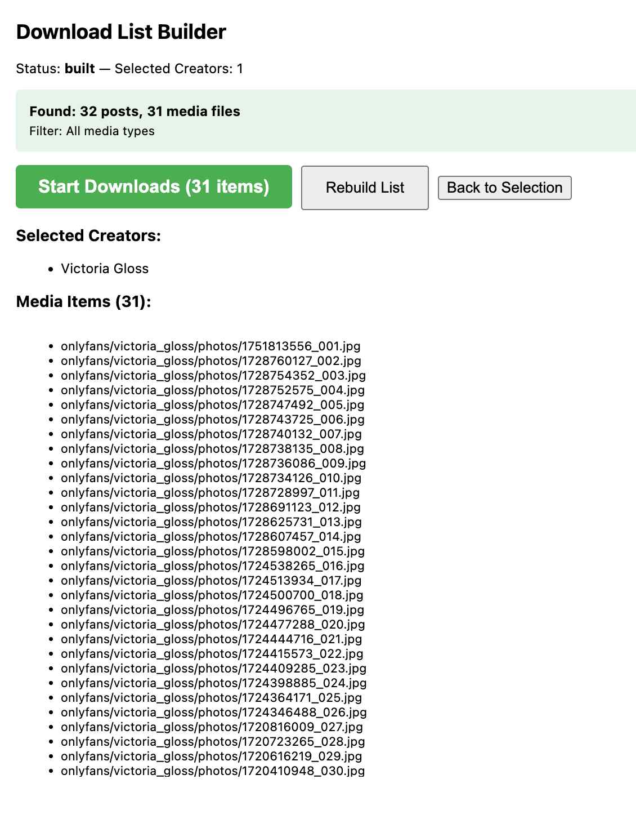Screen dimensions: 636x828
Task: Click the media item 1724513934_017.jpg
Action: pos(212,581)
